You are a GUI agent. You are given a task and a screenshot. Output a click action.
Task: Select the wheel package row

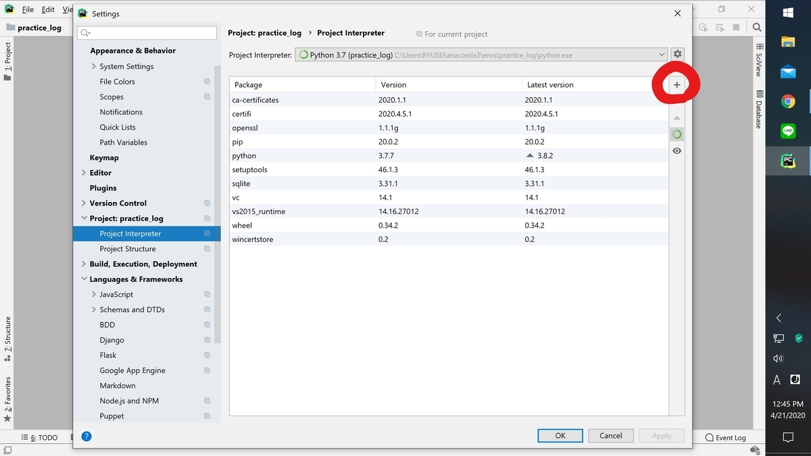coord(449,226)
